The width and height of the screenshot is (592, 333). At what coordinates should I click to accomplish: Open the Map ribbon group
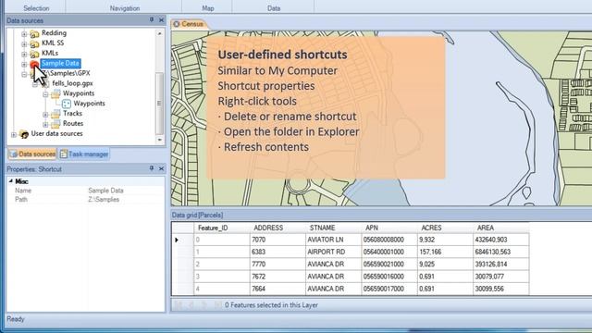(x=207, y=8)
